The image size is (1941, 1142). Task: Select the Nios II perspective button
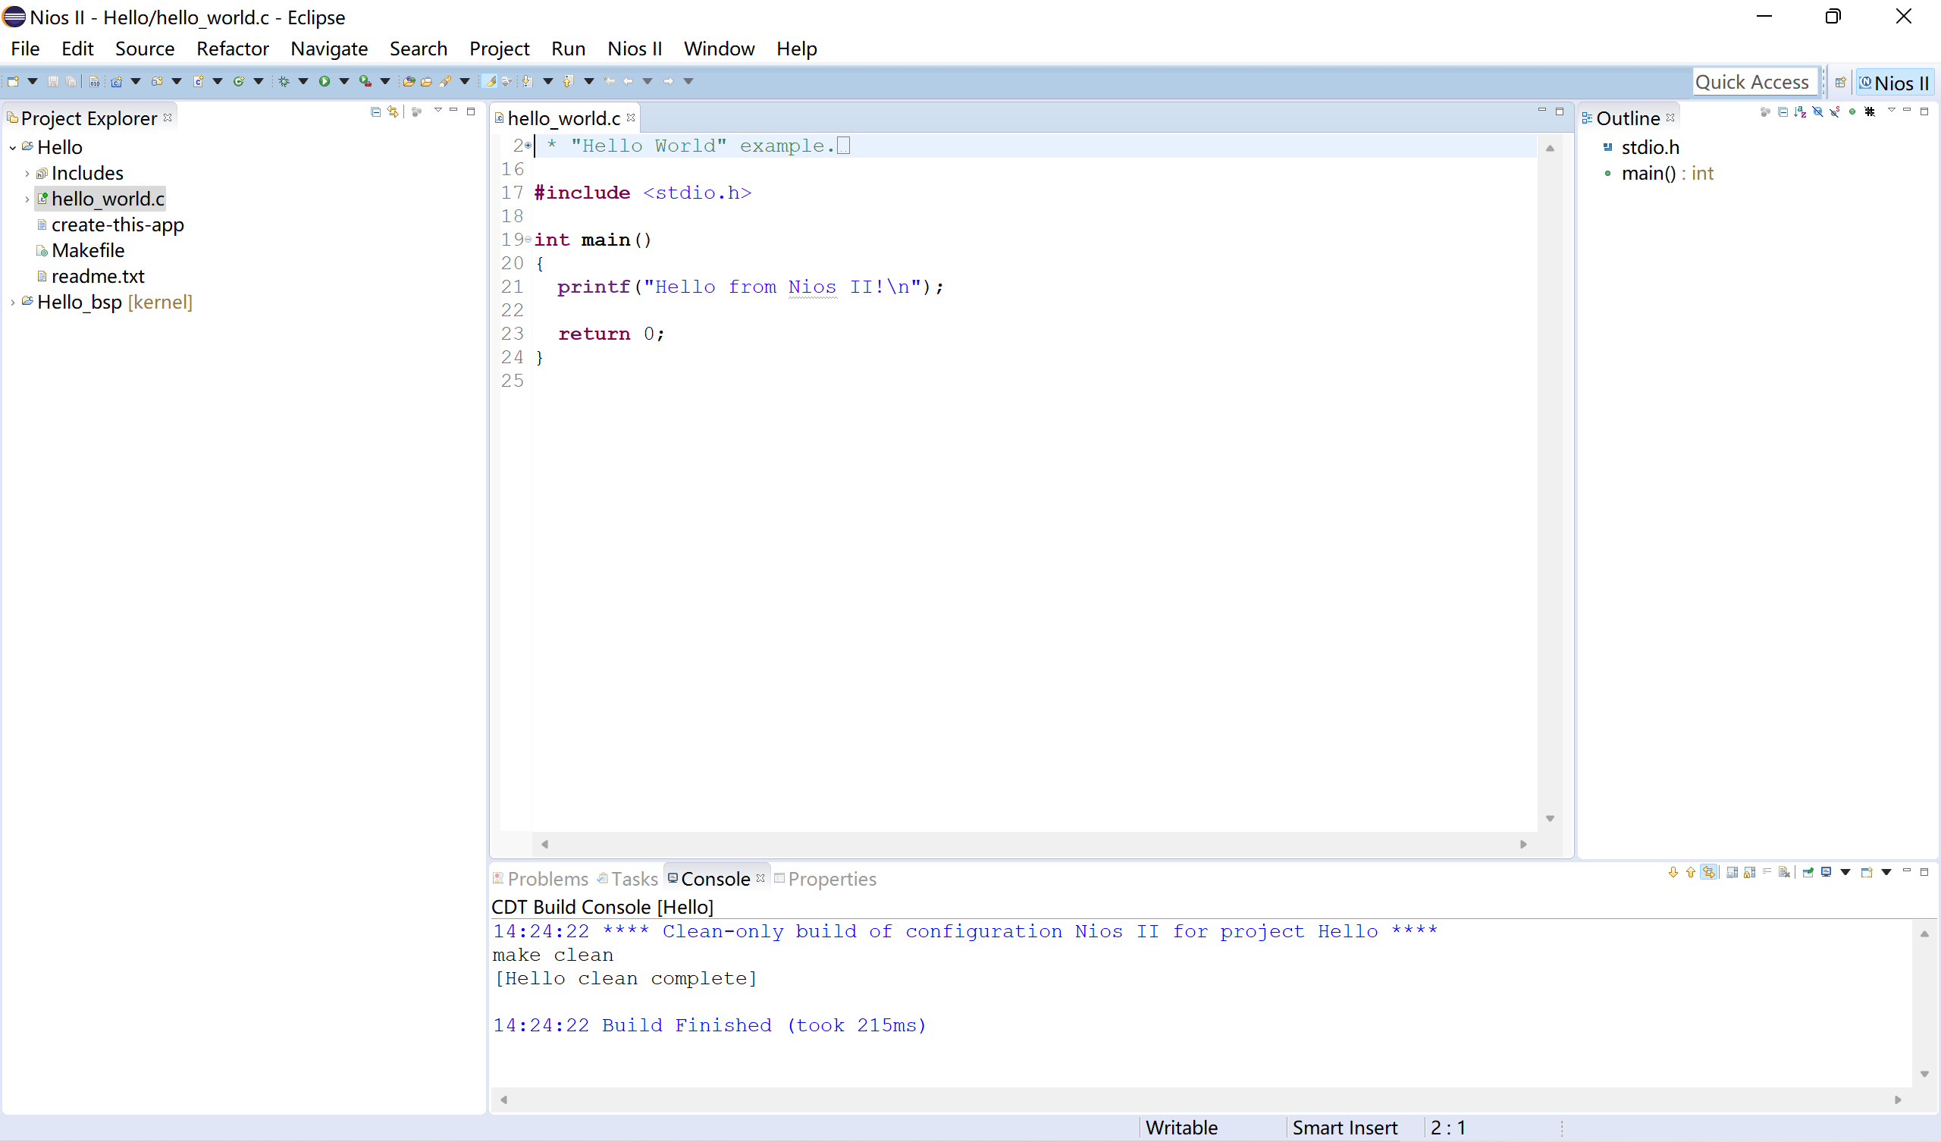tap(1895, 83)
